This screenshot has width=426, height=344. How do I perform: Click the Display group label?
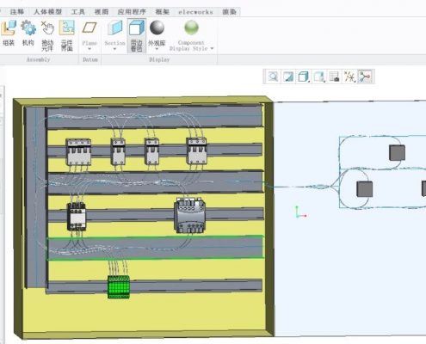tap(159, 59)
